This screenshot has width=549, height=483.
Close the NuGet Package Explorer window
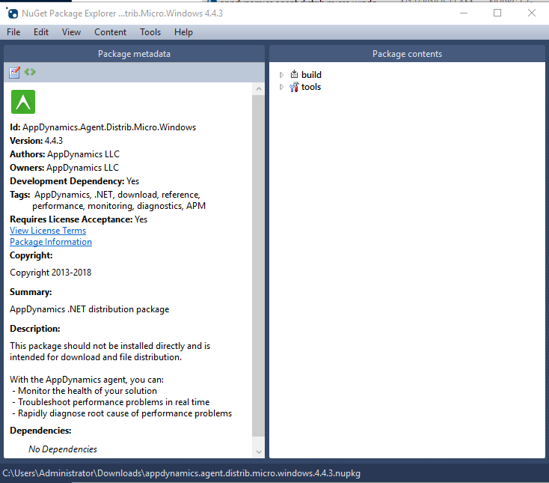point(532,13)
